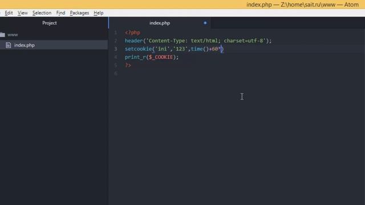Click the '123' string value

180,49
